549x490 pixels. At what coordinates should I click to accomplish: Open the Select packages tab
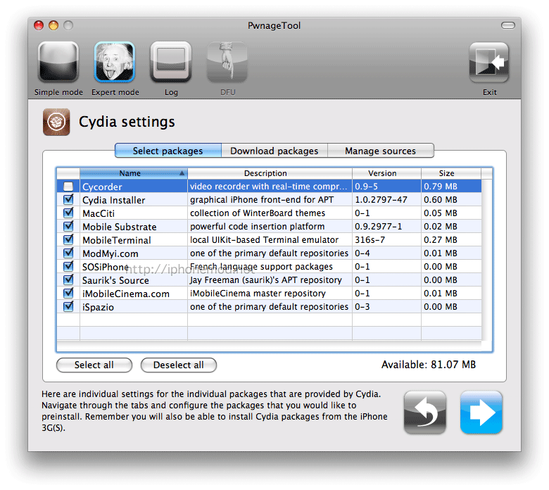(x=168, y=151)
